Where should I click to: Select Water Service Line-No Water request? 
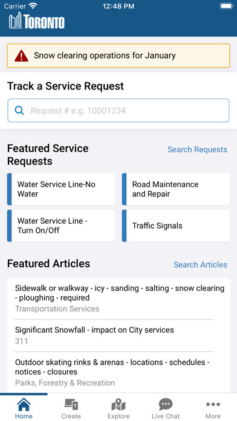[61, 189]
